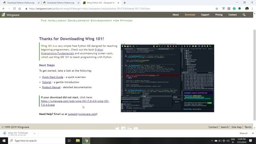Close the Wing Python IDE tab
The height and width of the screenshot is (144, 256).
(118, 3)
